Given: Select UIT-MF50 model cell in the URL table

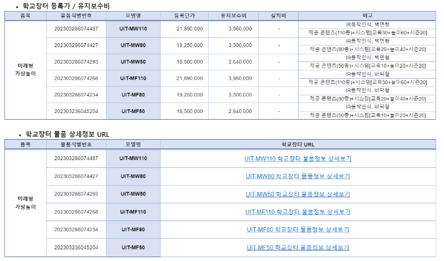Looking at the screenshot, I should [133, 248].
